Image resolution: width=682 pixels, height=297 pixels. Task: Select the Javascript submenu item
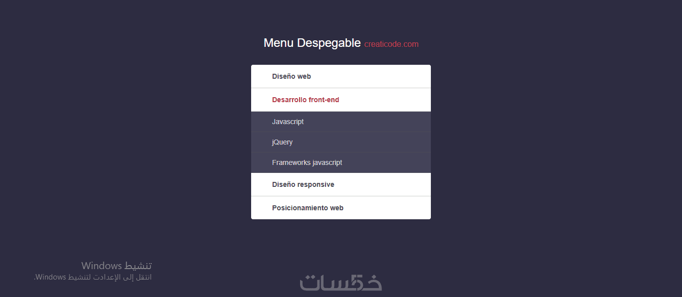(288, 122)
